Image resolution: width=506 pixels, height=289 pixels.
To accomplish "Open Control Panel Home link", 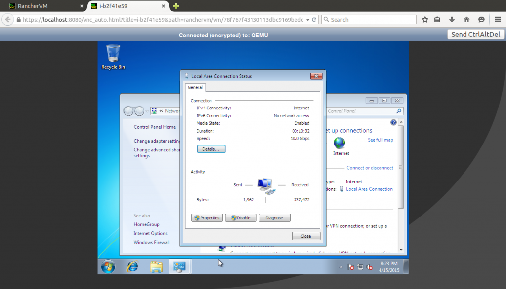I will pyautogui.click(x=155, y=127).
